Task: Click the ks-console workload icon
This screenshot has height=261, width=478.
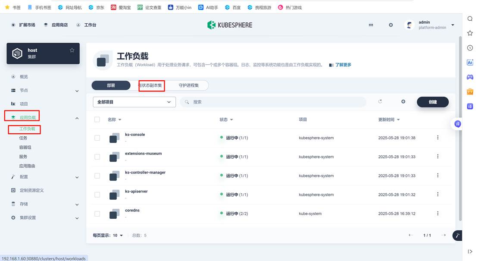Action: 114,138
